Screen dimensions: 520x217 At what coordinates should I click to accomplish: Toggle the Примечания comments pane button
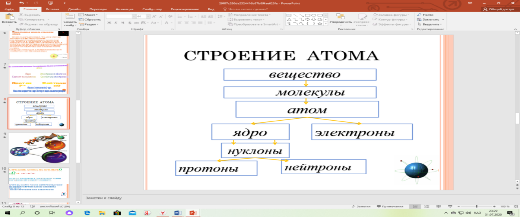[390, 206]
